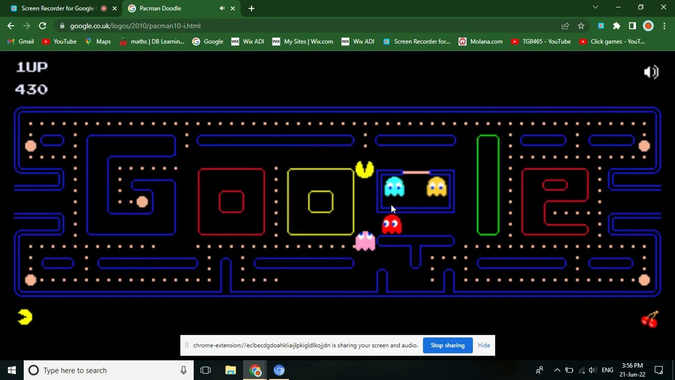
Task: Close the Screen Recorder tab
Action: pyautogui.click(x=114, y=8)
